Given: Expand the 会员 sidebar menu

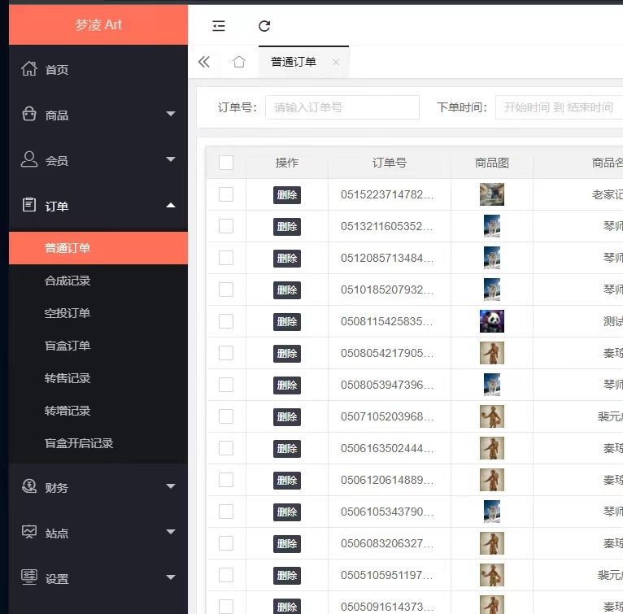Looking at the screenshot, I should [98, 160].
